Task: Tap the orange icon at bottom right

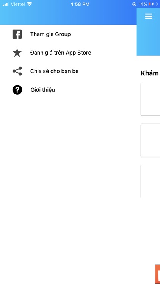Action: 157,274
